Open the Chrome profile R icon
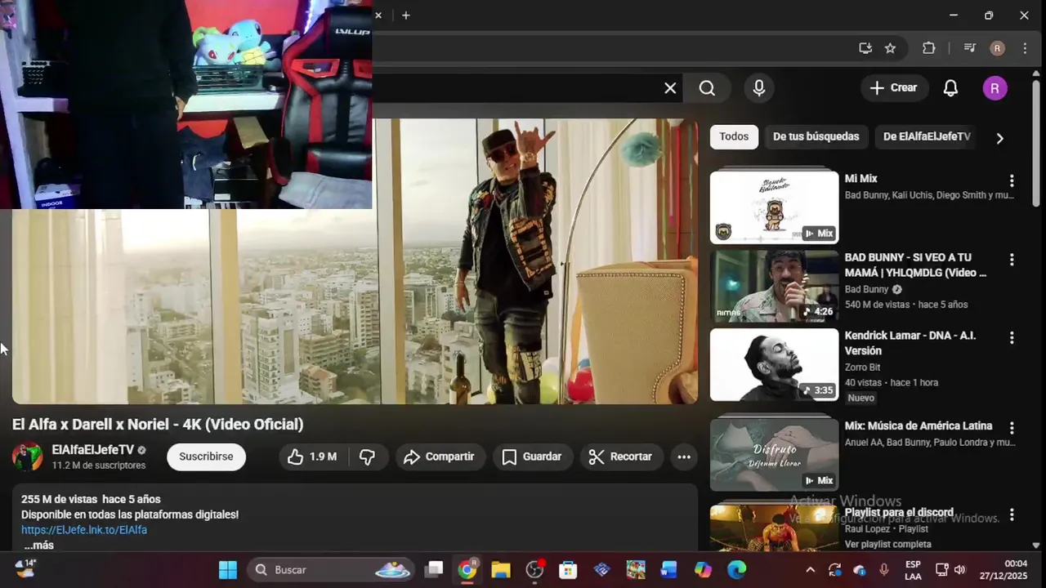The height and width of the screenshot is (588, 1046). click(997, 48)
